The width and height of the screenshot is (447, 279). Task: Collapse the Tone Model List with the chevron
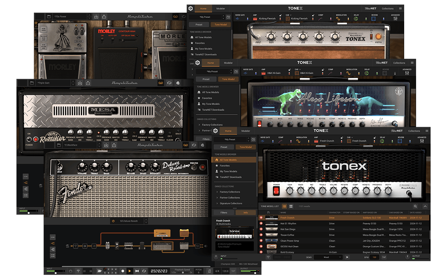[425, 206]
